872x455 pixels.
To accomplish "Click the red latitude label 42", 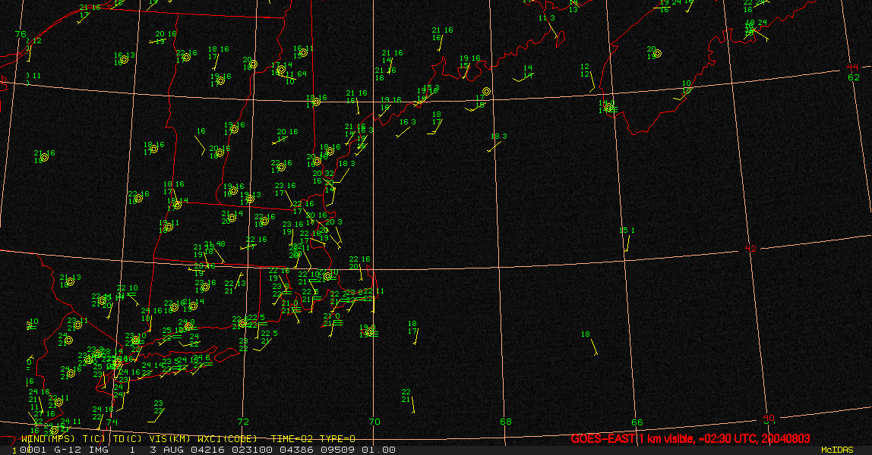I will (750, 249).
